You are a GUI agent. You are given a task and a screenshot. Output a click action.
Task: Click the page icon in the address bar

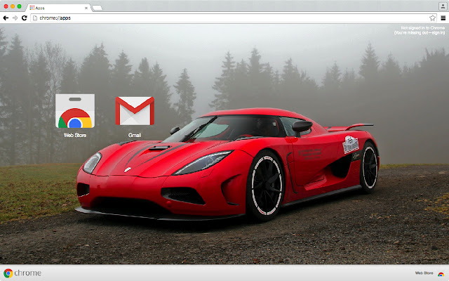pos(35,18)
